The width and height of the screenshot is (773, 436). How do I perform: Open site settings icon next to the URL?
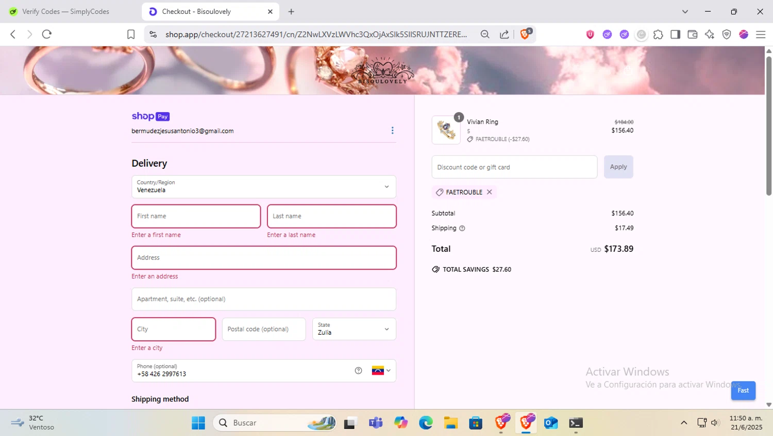click(153, 34)
